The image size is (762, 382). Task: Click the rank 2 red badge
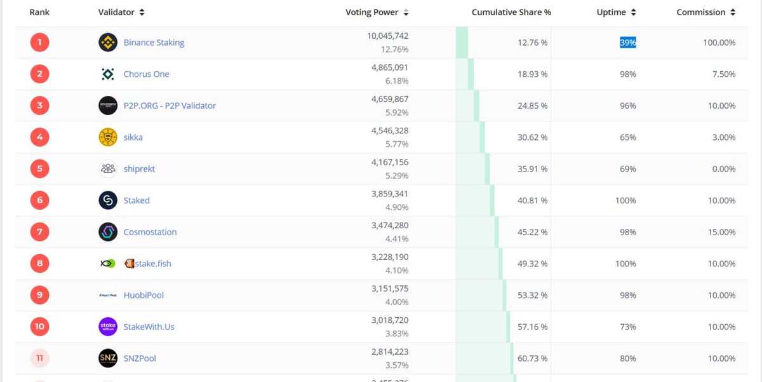coord(39,74)
